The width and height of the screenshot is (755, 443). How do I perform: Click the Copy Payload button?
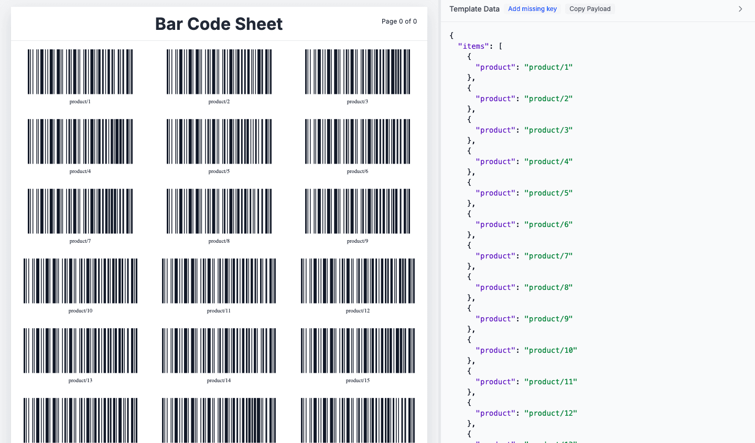pos(589,8)
